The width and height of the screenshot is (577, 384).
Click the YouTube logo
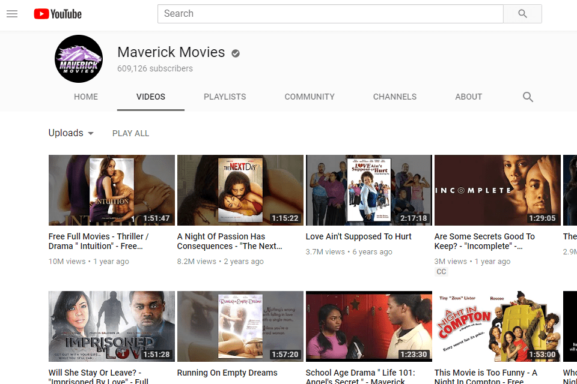[x=58, y=14]
